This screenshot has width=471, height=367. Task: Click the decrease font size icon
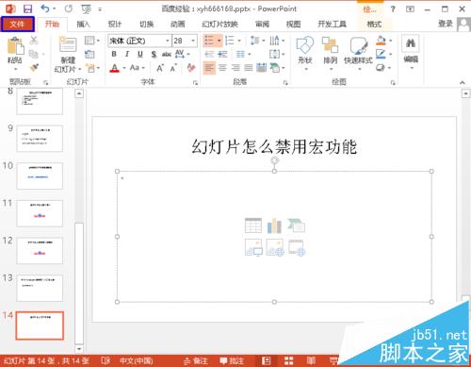coord(173,68)
